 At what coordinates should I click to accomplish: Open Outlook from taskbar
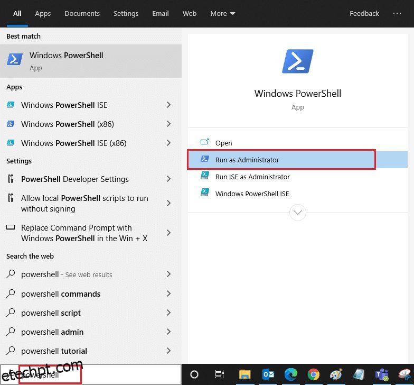(268, 374)
